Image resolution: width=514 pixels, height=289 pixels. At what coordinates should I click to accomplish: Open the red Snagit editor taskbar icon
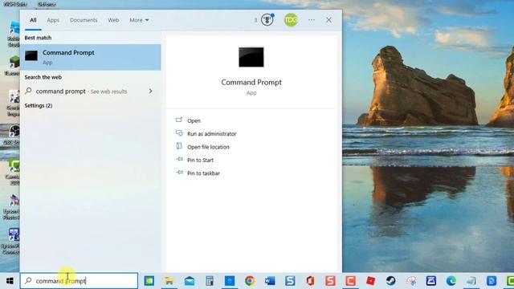point(330,281)
